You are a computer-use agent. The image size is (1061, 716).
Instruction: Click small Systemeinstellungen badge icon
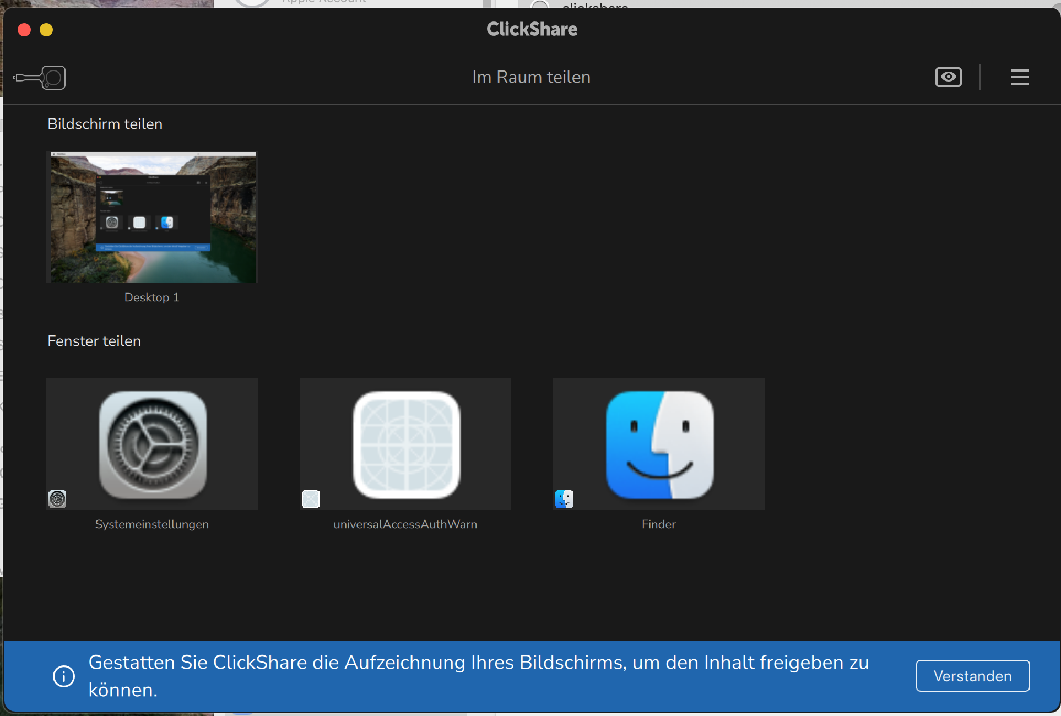(x=57, y=499)
